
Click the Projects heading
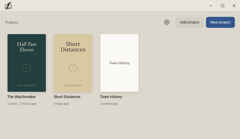[12, 22]
